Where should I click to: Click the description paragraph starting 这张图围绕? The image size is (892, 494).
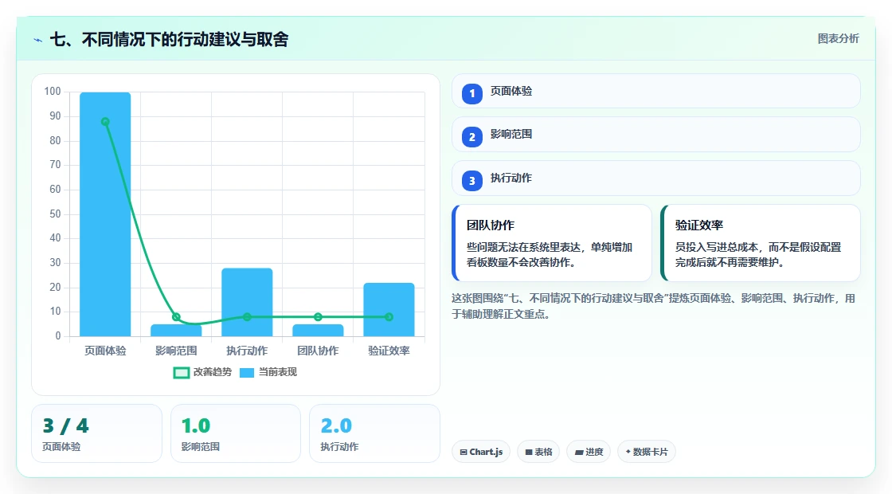coord(653,306)
